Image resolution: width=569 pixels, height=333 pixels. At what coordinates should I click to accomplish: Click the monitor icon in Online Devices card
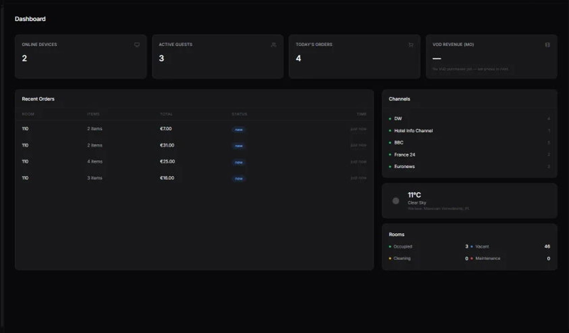137,45
